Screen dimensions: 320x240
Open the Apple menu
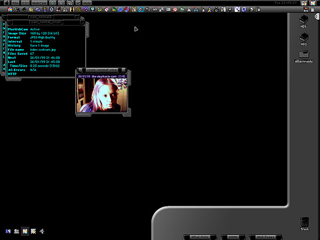tap(6, 3)
